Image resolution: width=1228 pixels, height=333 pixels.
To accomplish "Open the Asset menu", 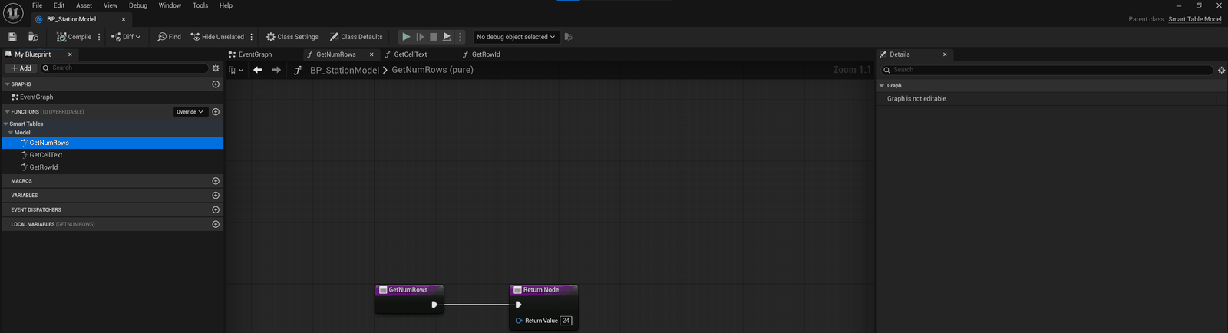I will coord(84,5).
